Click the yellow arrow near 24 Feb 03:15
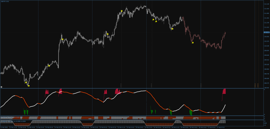The width and height of the screenshot is (270, 129). click(49, 66)
